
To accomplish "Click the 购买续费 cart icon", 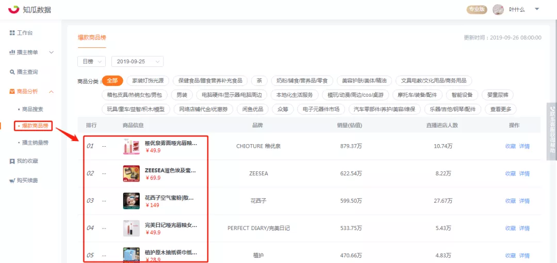I will pyautogui.click(x=12, y=181).
